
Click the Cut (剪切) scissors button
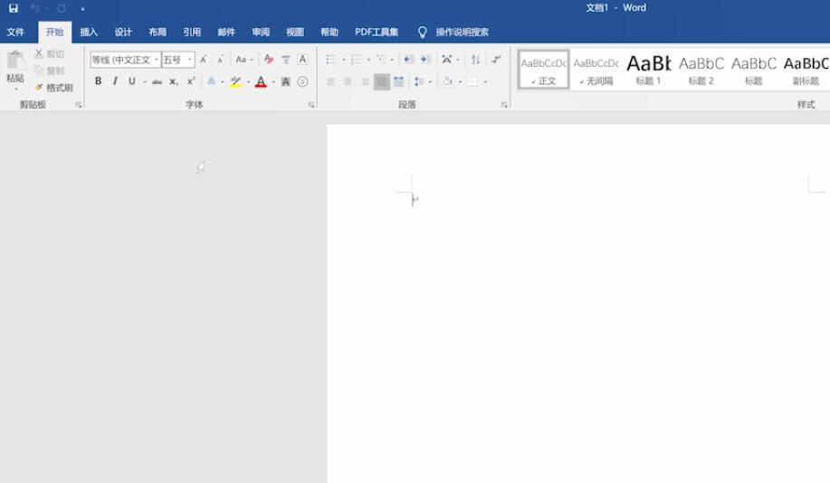click(49, 53)
